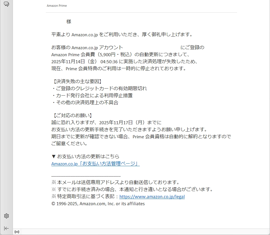The height and width of the screenshot is (235, 270).
Task: Click the クレジットカードの有効期限切れ bullet line
Action: point(99,89)
